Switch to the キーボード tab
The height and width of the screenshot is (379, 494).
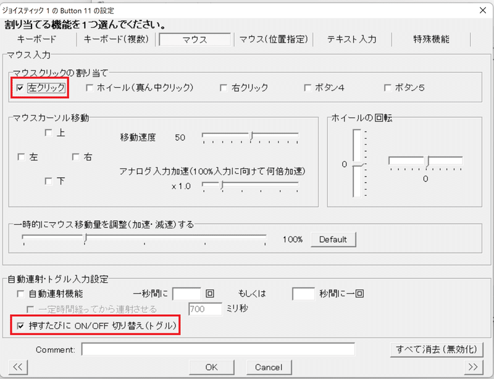36,40
